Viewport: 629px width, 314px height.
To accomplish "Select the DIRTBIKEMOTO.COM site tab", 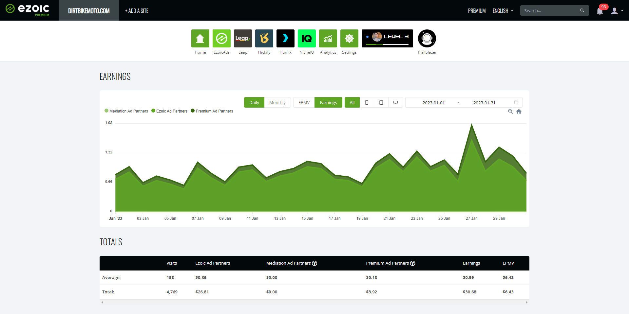I will pos(89,10).
